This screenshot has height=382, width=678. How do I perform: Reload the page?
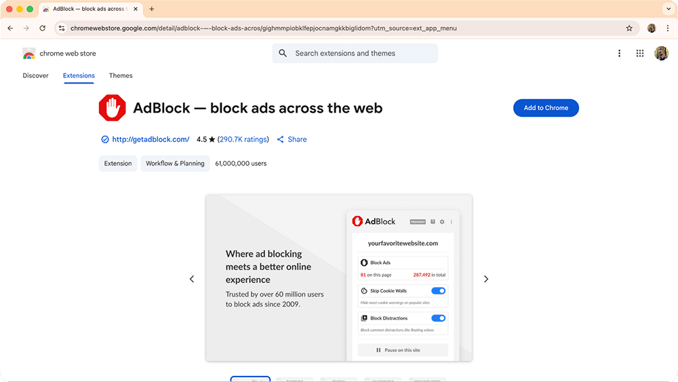tap(43, 28)
